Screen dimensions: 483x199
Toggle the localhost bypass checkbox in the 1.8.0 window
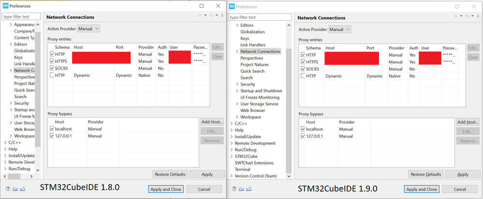pos(52,129)
